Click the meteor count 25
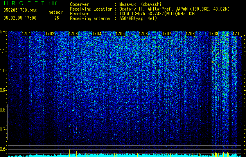Image resolution: width=246 pixels, height=157 pixels. (57, 18)
